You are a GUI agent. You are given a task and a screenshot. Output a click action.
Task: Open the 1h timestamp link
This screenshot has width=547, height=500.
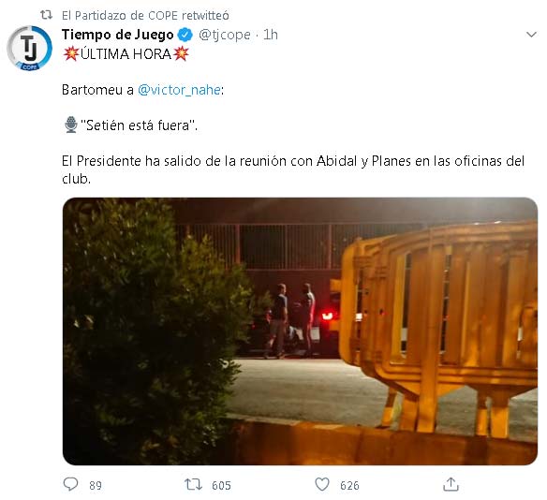(271, 35)
